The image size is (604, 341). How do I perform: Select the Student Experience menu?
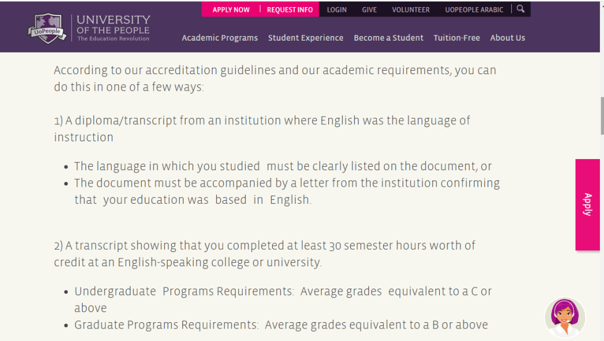pos(305,38)
